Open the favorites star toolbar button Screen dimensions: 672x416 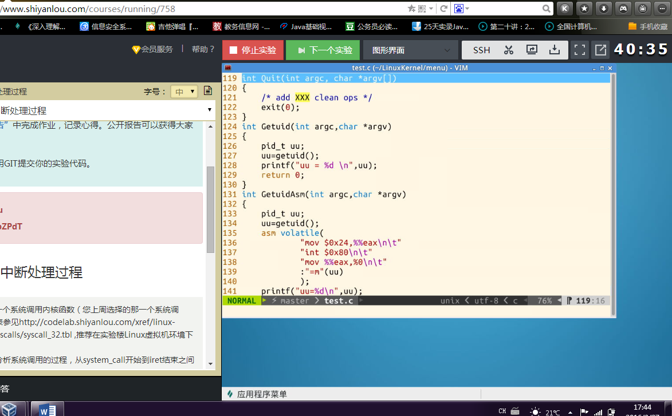pyautogui.click(x=584, y=9)
